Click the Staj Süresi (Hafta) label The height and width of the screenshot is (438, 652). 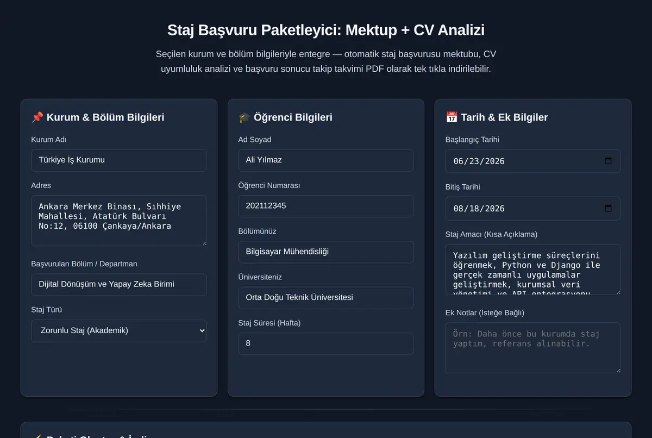click(269, 323)
